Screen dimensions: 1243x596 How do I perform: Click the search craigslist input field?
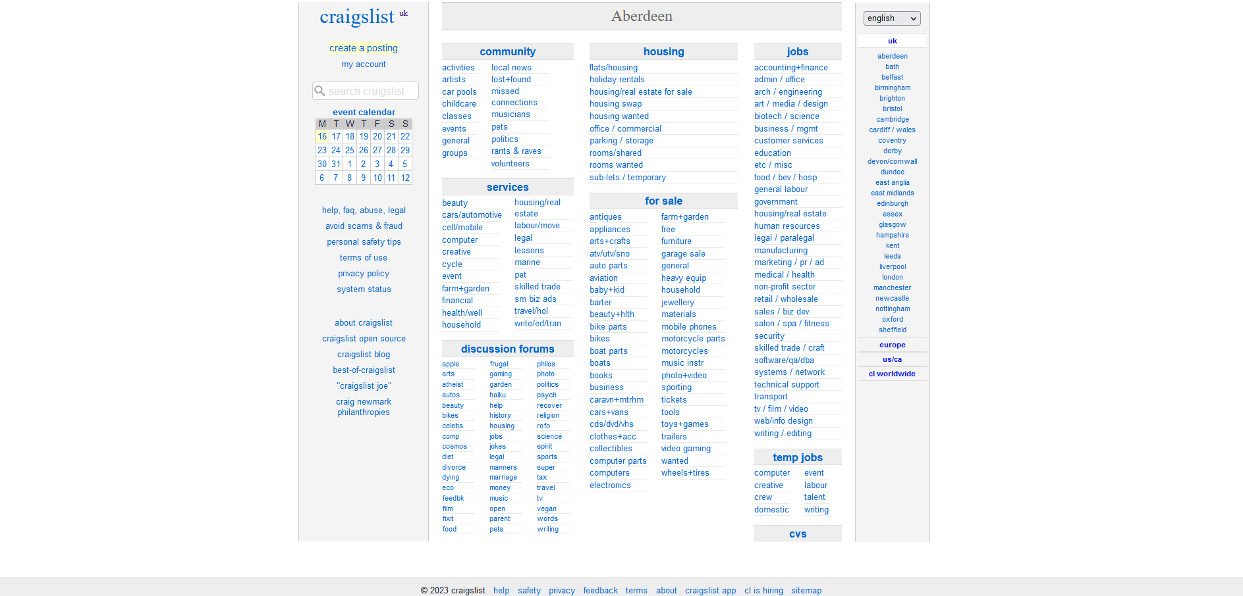(x=366, y=91)
